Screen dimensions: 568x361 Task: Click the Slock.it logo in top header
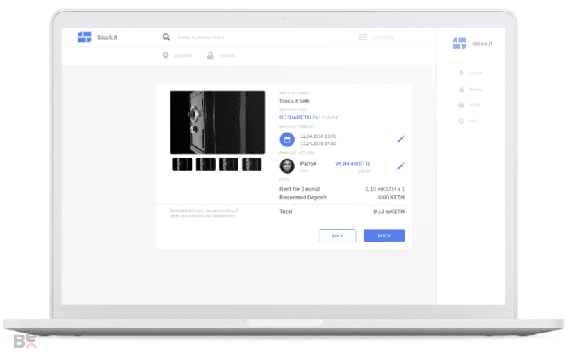97,37
